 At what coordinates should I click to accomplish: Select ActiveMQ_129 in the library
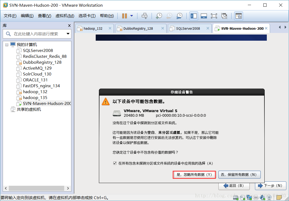[x=37, y=68]
